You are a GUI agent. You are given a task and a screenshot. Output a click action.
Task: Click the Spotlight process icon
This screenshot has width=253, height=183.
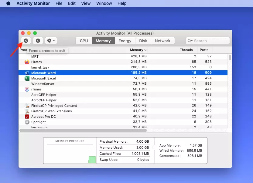click(x=27, y=122)
